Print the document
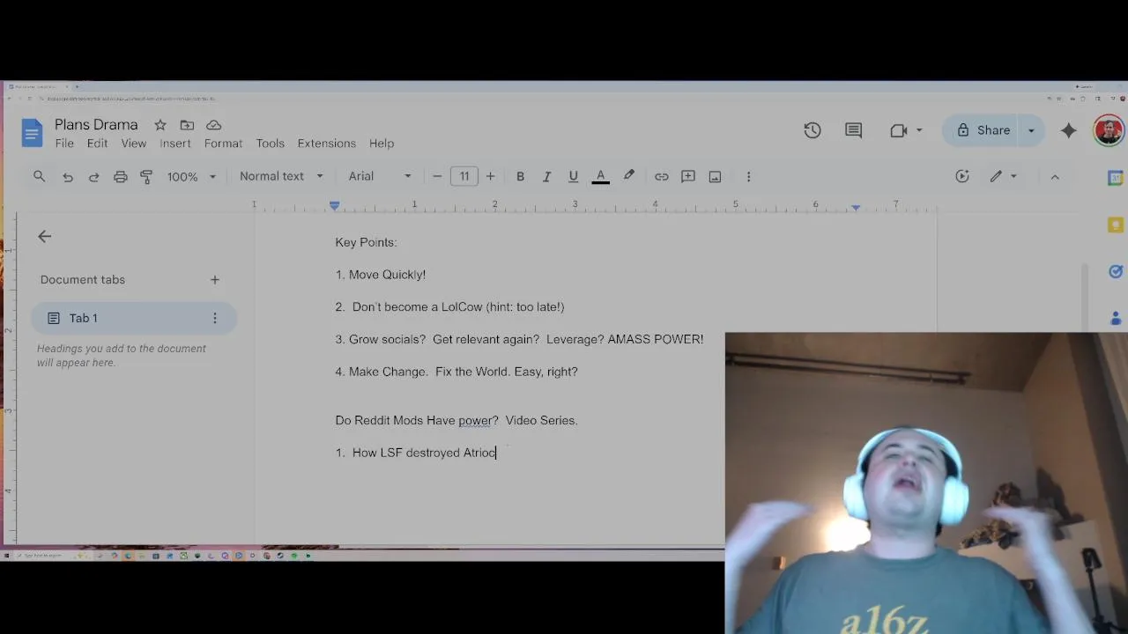The width and height of the screenshot is (1128, 634). point(121,177)
